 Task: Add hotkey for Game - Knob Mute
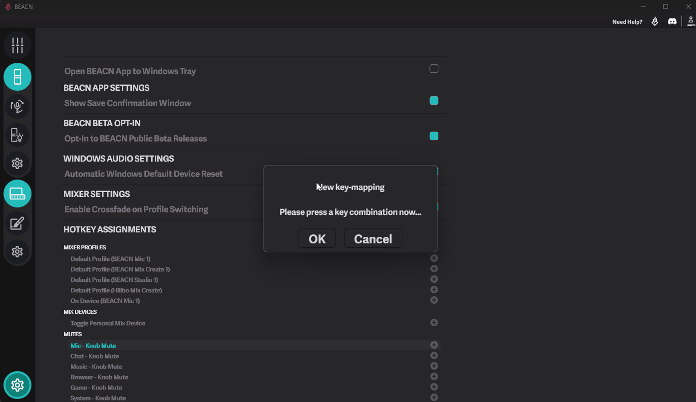[x=434, y=387]
